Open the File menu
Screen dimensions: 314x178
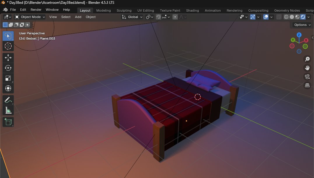click(x=13, y=10)
